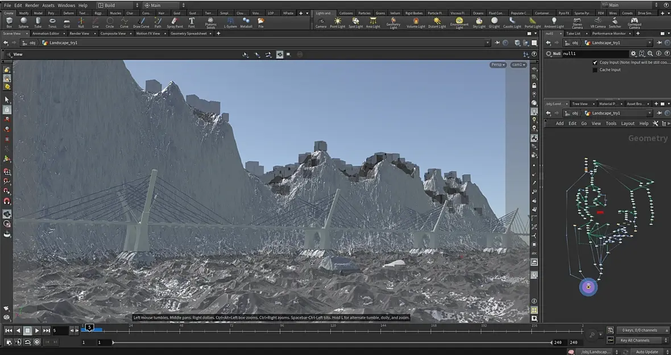Select the Environment Light tool
This screenshot has width=671, height=355.
click(x=459, y=22)
